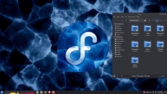Open the red tray application icon
This screenshot has width=167, height=94.
pos(144,92)
